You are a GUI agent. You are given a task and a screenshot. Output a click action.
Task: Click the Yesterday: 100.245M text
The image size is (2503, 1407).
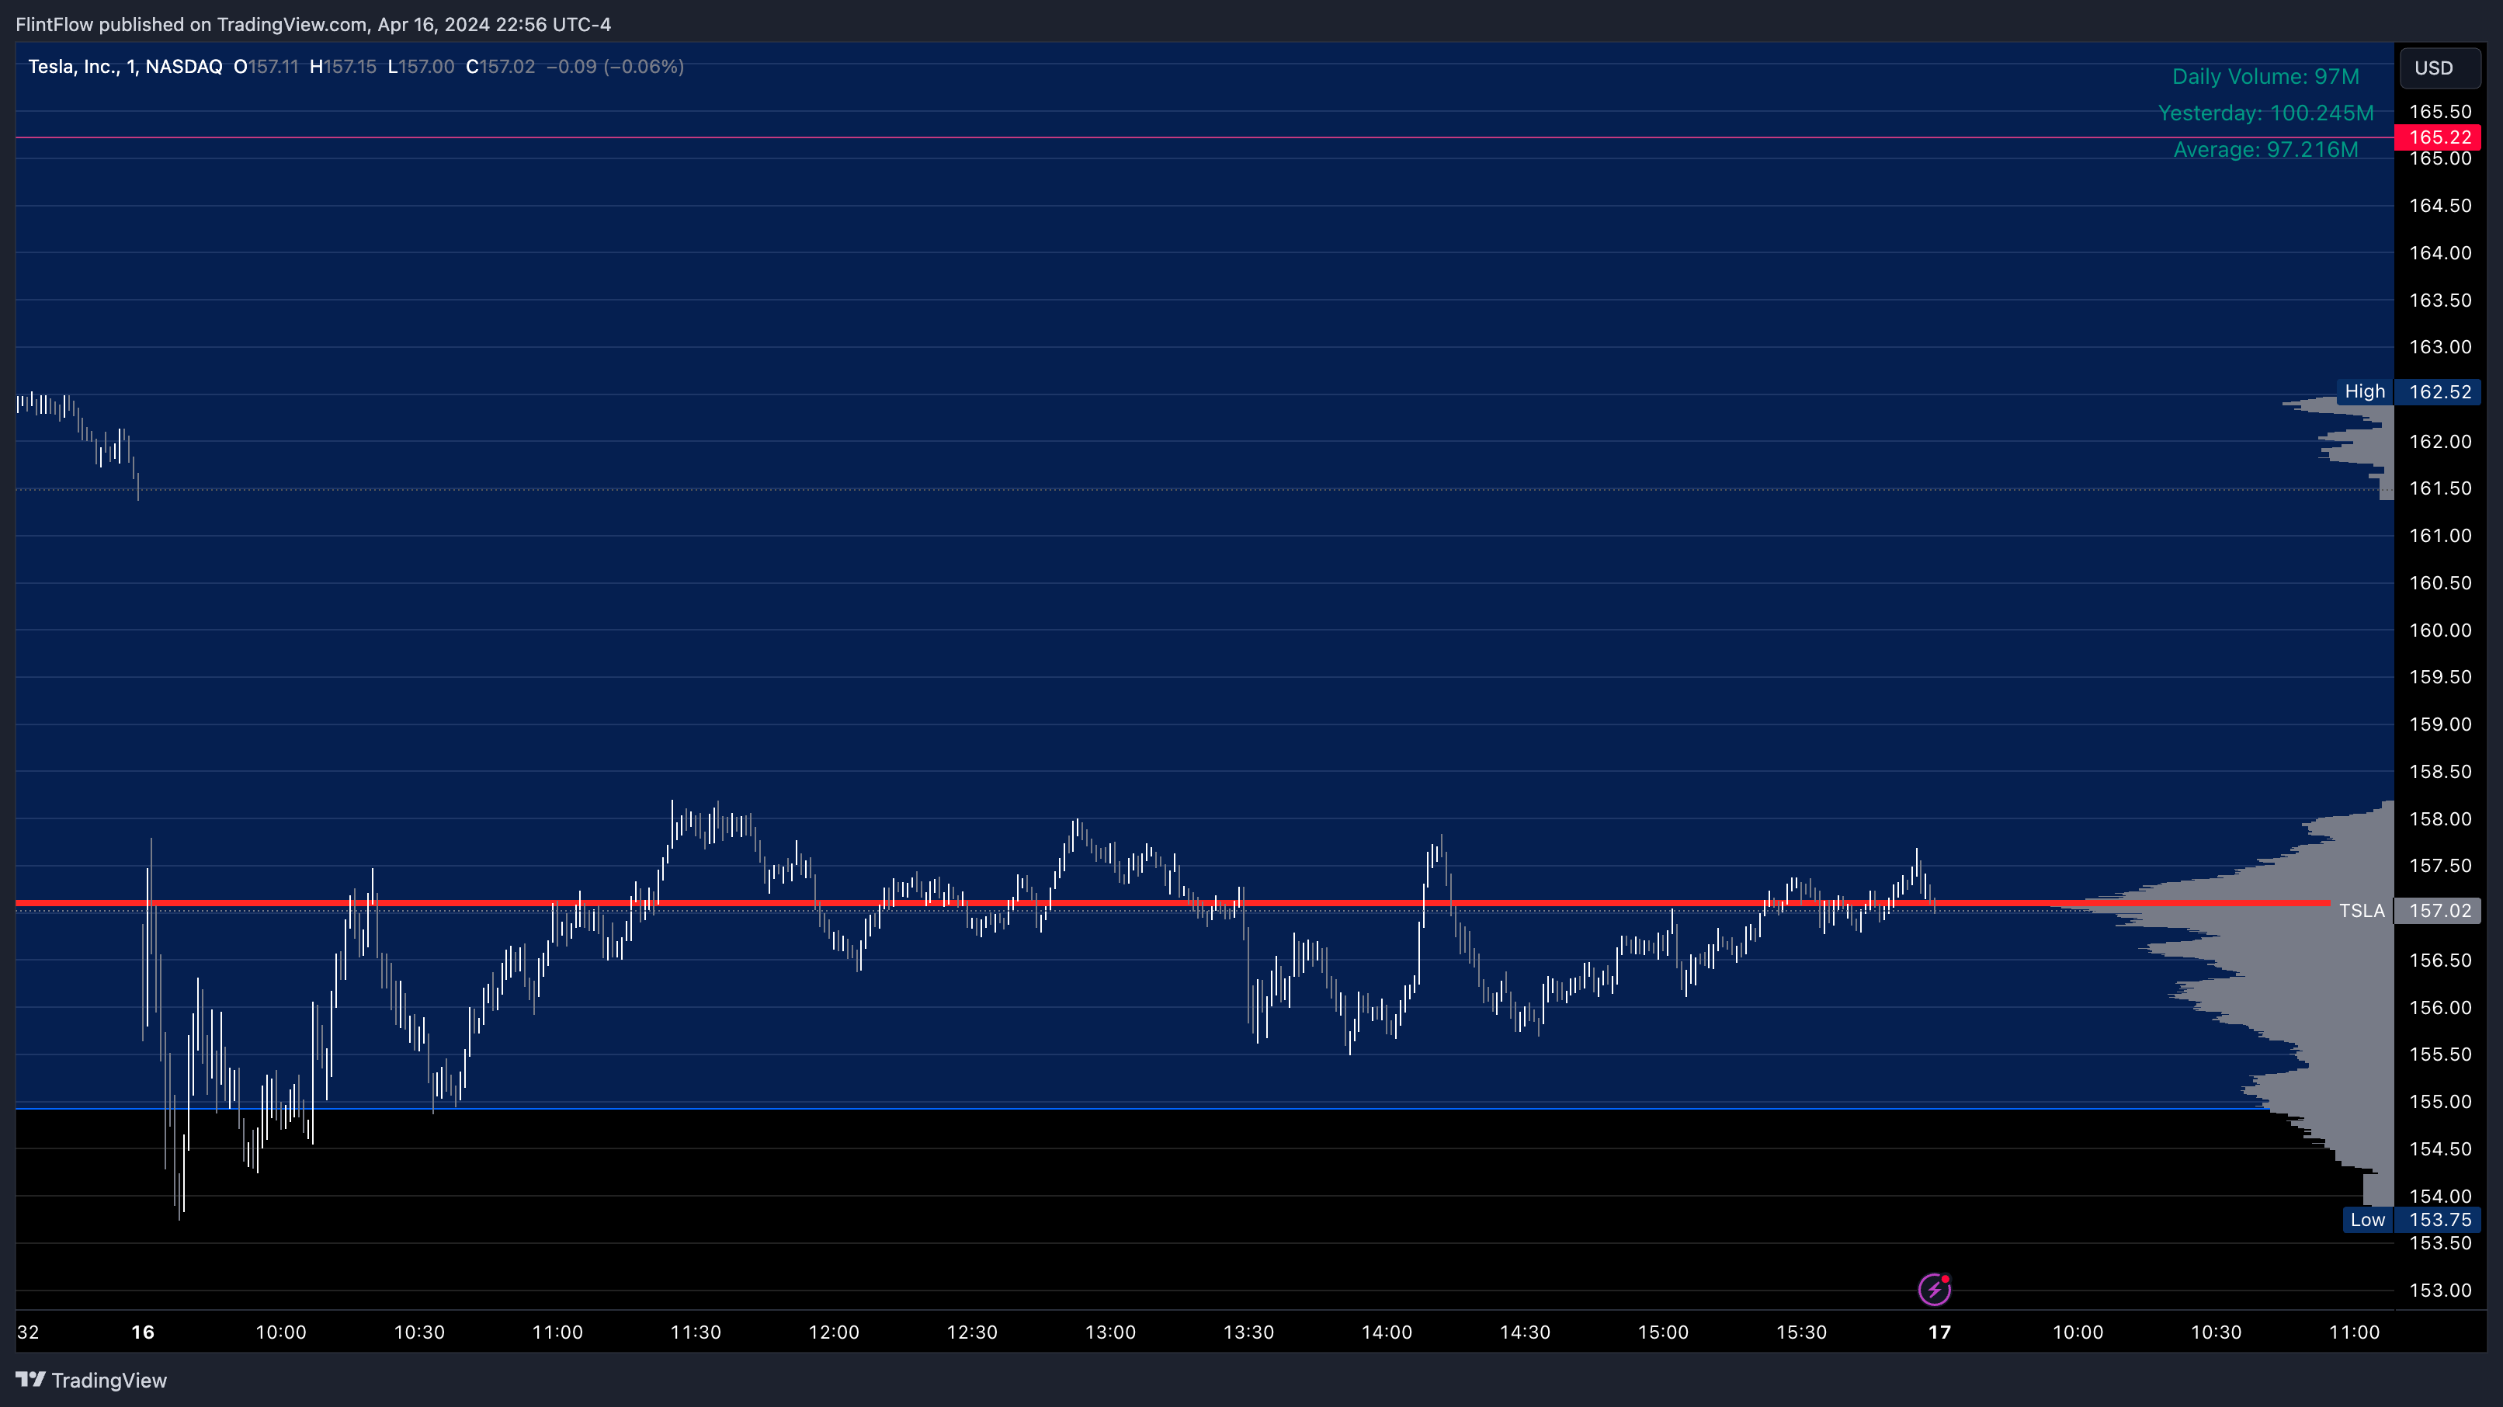pyautogui.click(x=2265, y=113)
